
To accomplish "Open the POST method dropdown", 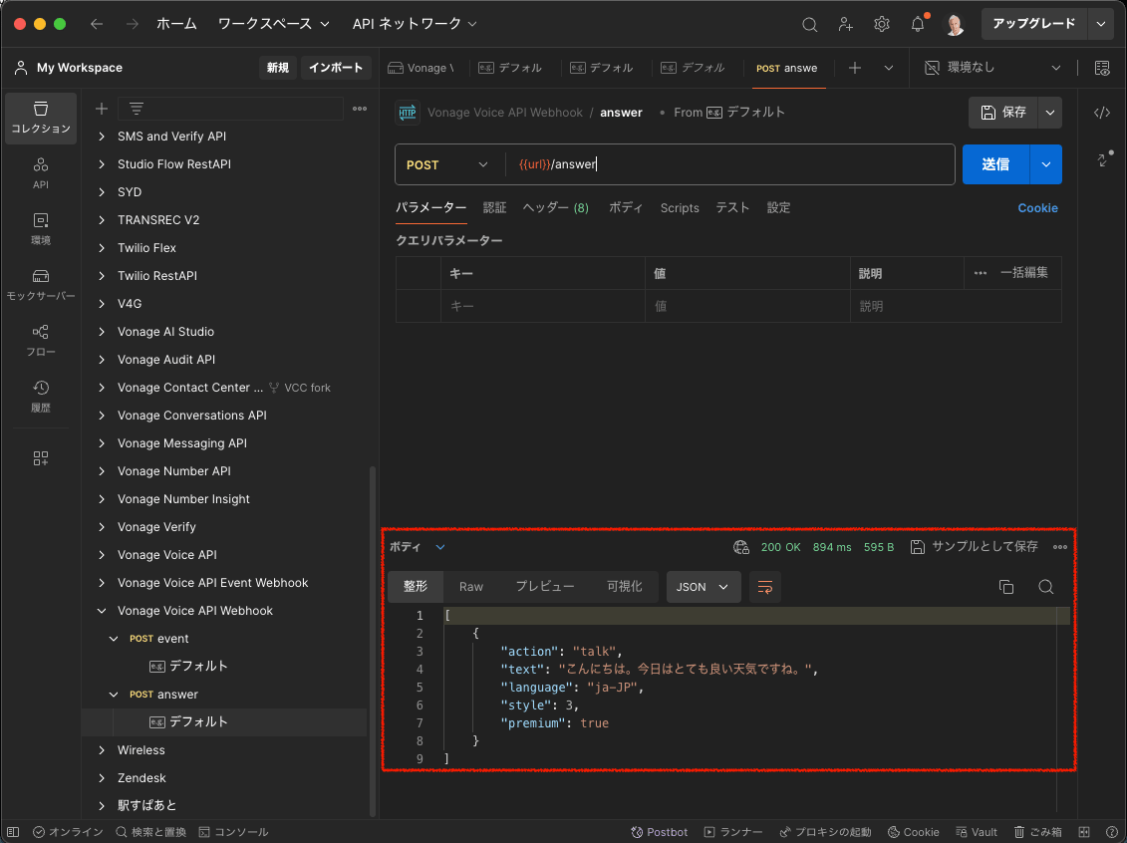I will click(x=447, y=164).
